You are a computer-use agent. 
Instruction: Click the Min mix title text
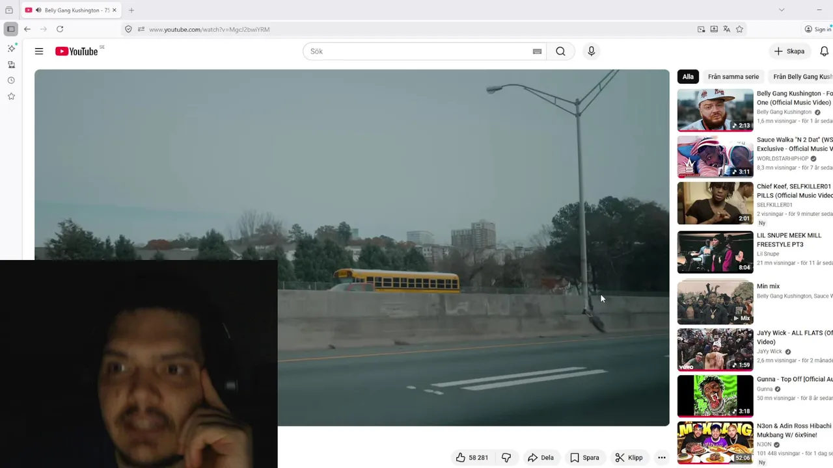click(768, 286)
